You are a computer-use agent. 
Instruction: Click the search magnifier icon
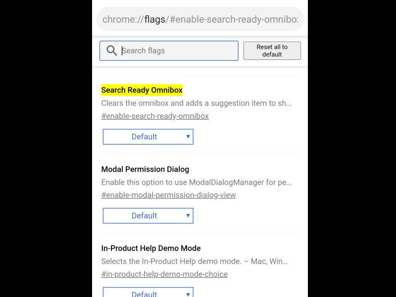tap(112, 50)
